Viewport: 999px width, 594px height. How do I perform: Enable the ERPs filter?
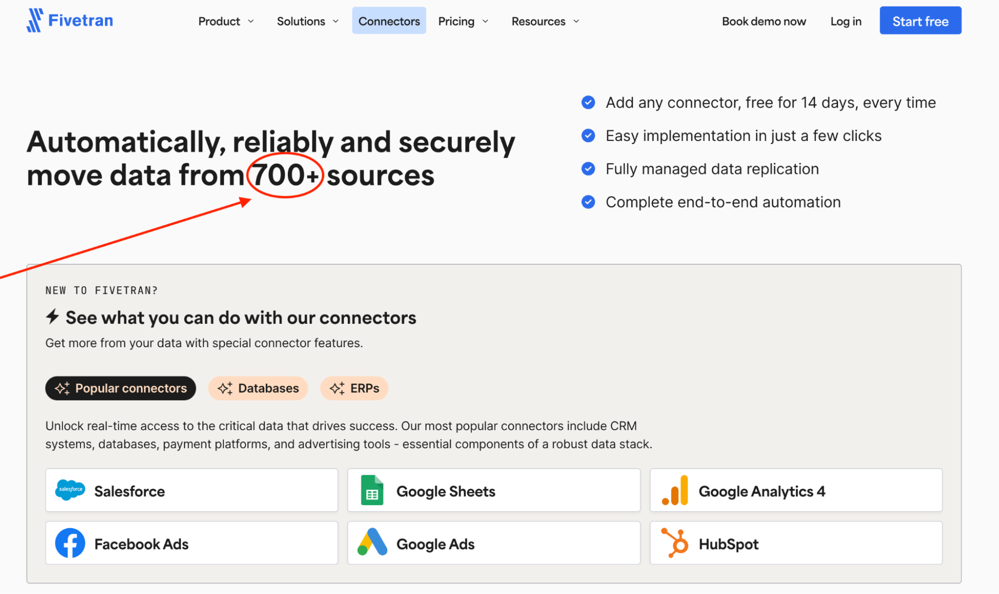coord(354,388)
